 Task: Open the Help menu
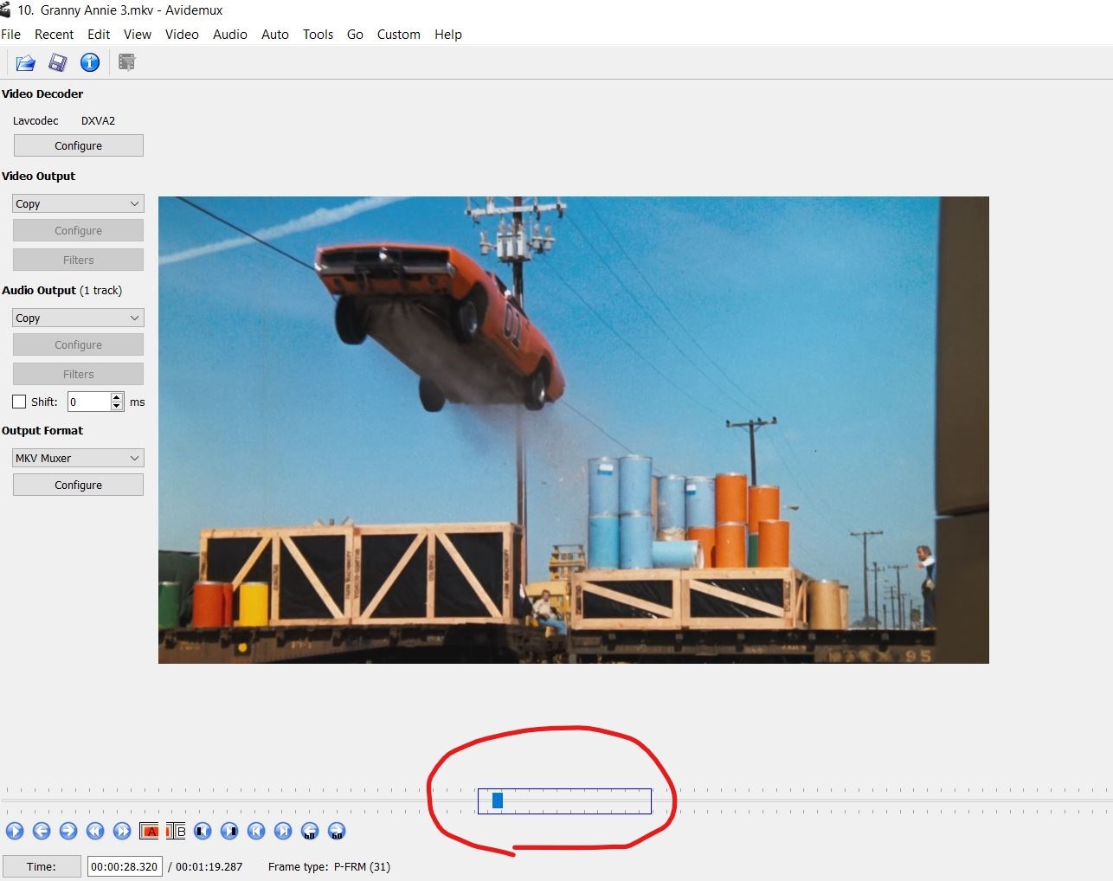click(x=448, y=35)
